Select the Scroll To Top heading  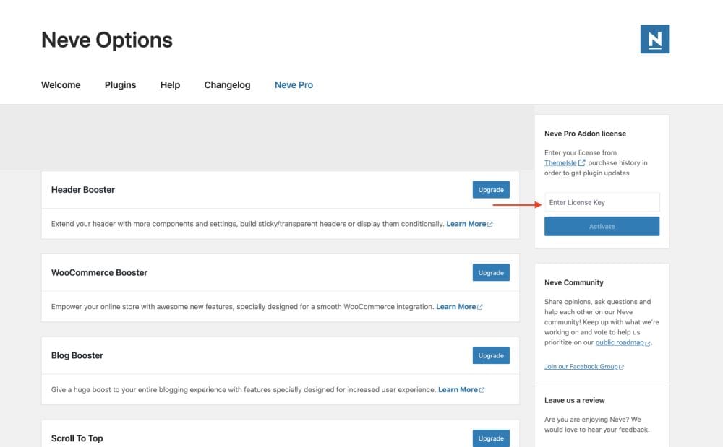77,438
